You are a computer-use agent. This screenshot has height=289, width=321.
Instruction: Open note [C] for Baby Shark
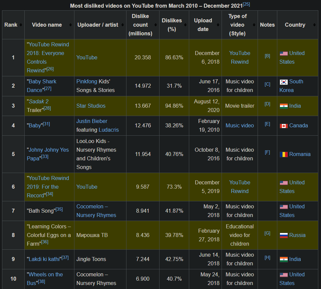point(267,84)
